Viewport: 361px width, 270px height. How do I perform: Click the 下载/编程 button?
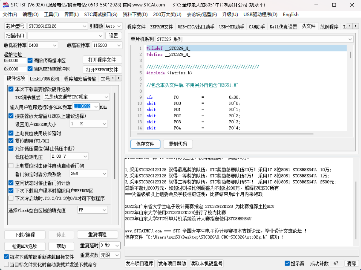coord(24,235)
